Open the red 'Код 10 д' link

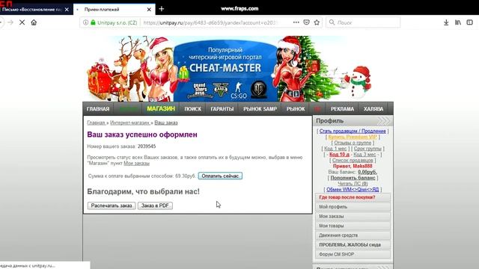[x=339, y=155]
